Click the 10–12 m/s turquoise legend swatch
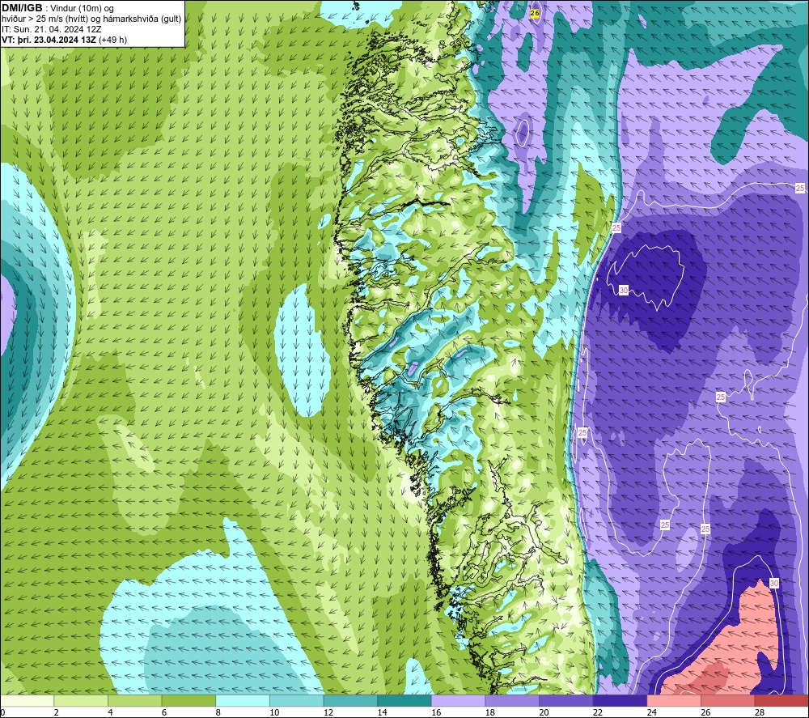 (297, 700)
